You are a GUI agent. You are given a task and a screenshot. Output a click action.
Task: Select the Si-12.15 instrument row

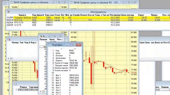pos(88,25)
